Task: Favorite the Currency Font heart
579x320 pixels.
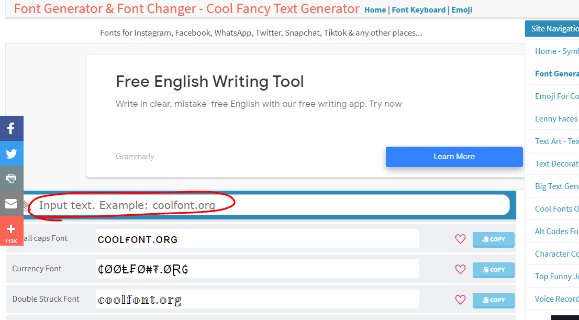Action: (x=460, y=270)
